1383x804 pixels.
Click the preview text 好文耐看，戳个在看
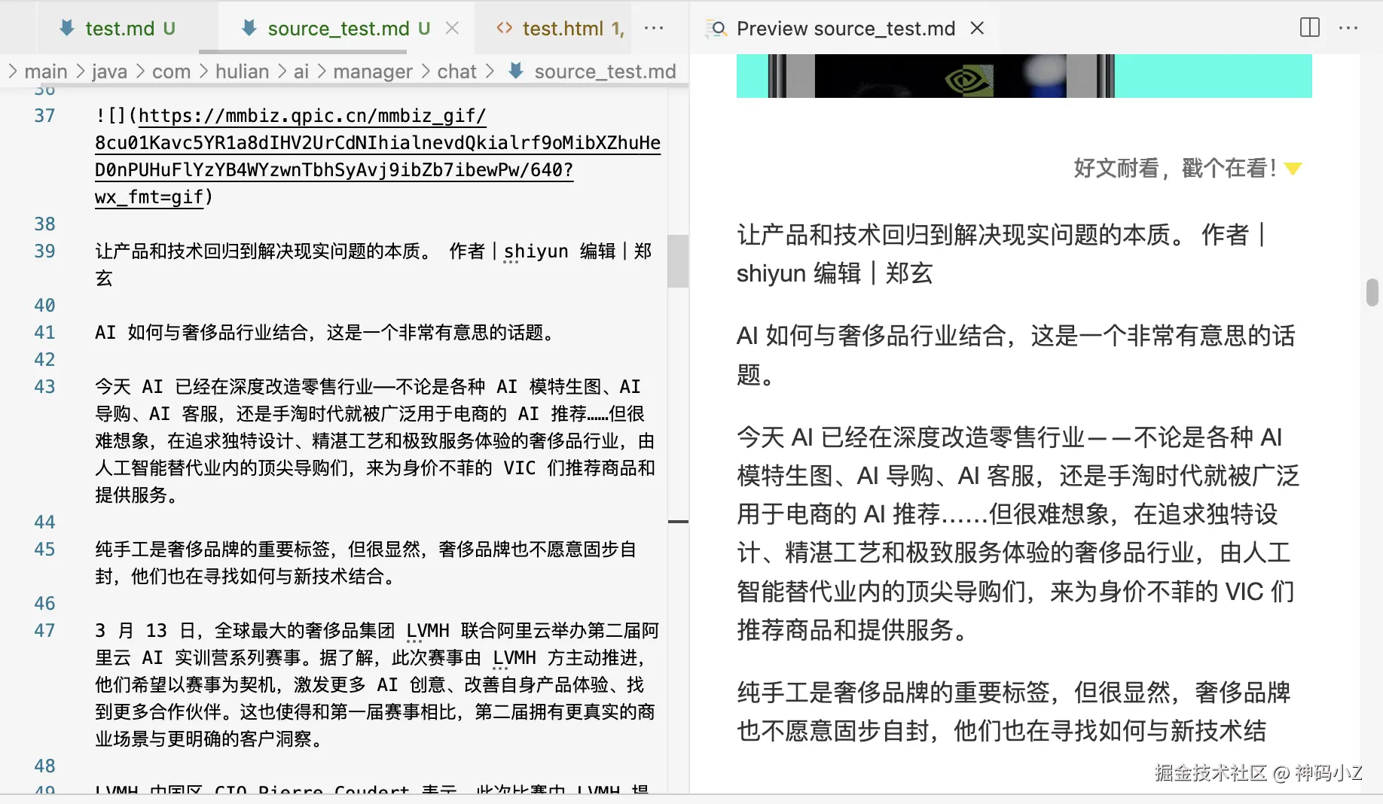click(1175, 169)
